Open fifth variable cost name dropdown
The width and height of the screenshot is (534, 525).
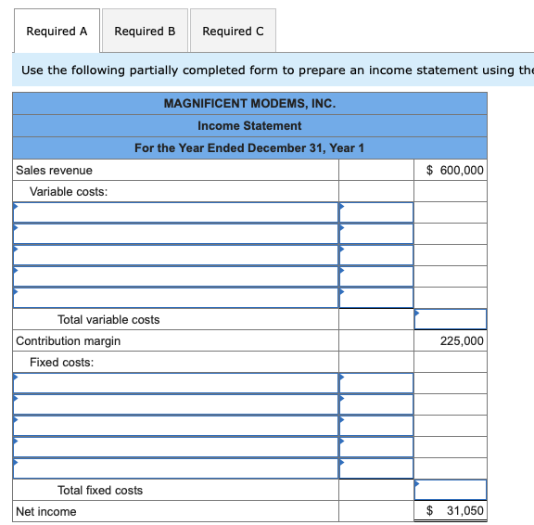176,298
